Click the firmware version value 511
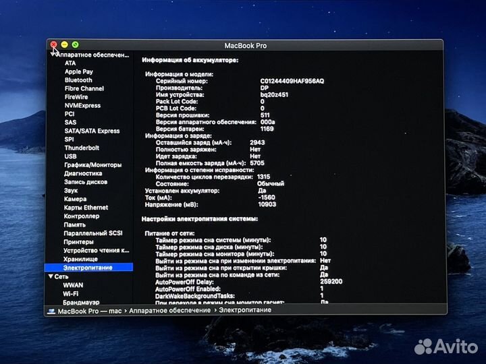Image resolution: width=486 pixels, height=364 pixels. (265, 115)
